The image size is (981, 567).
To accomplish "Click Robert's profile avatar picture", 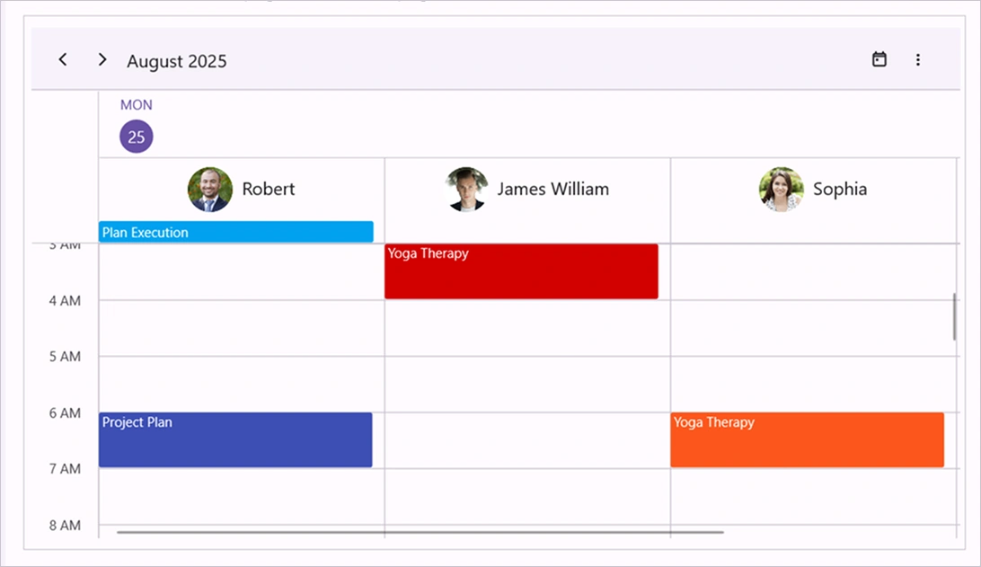I will tap(209, 190).
